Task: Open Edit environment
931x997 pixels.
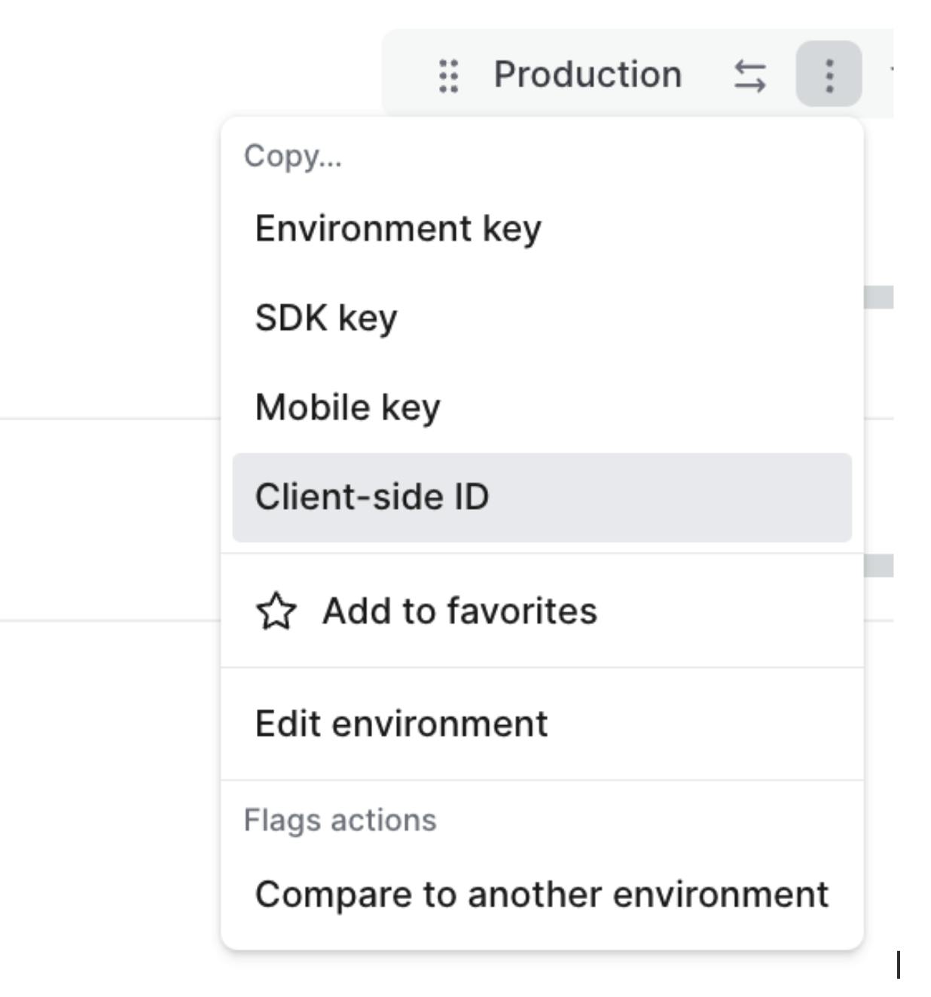Action: tap(401, 724)
